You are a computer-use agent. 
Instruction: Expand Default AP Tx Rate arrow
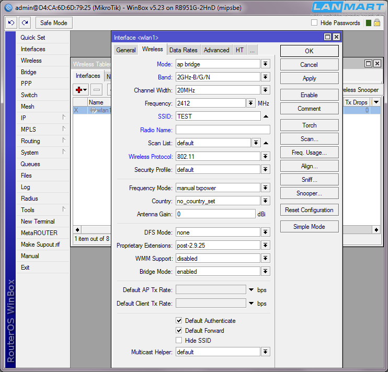(x=251, y=289)
